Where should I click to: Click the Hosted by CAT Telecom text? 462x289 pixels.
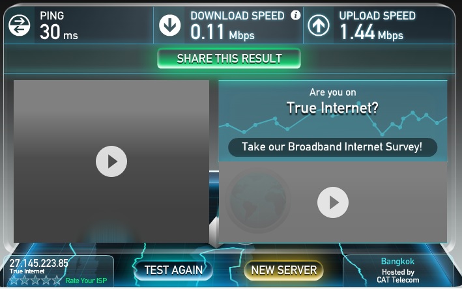tap(398, 276)
